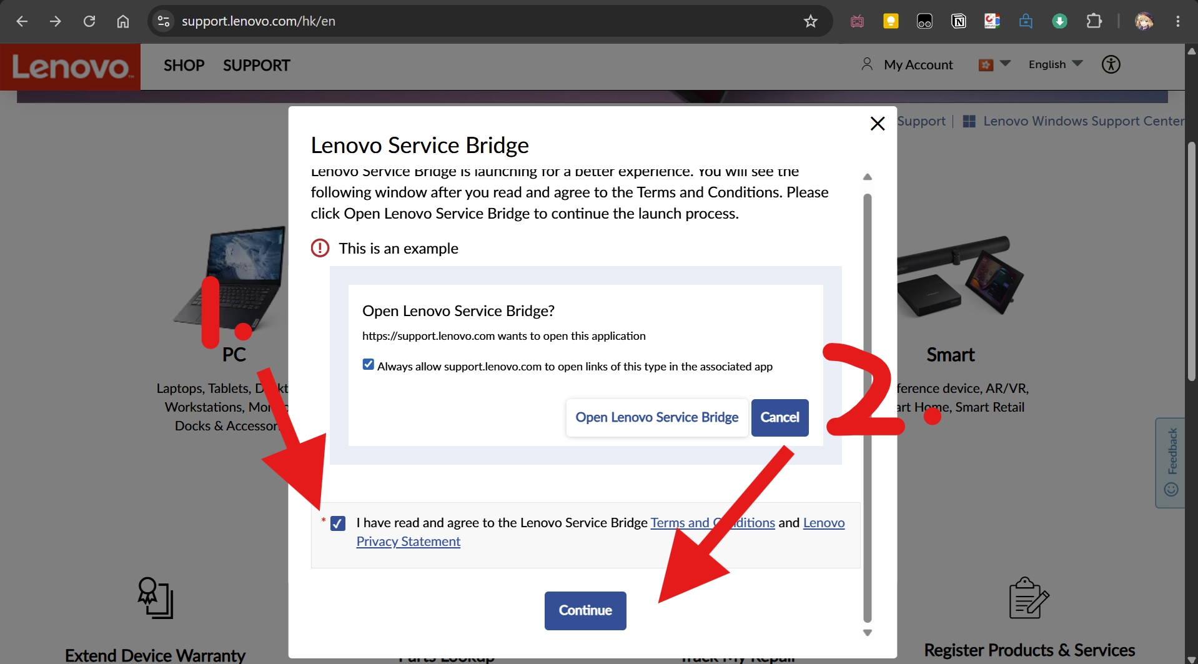The width and height of the screenshot is (1198, 664).
Task: Open the blue shopping bag extension
Action: coord(1026,21)
